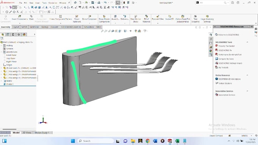
Task: Open Exploded View dropdown arrow
Action: pos(157,23)
